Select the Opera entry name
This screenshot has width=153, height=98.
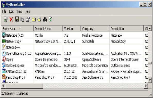[10, 59]
